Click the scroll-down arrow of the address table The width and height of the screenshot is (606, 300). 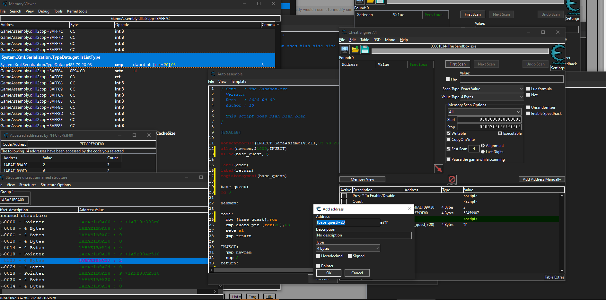pyautogui.click(x=562, y=270)
